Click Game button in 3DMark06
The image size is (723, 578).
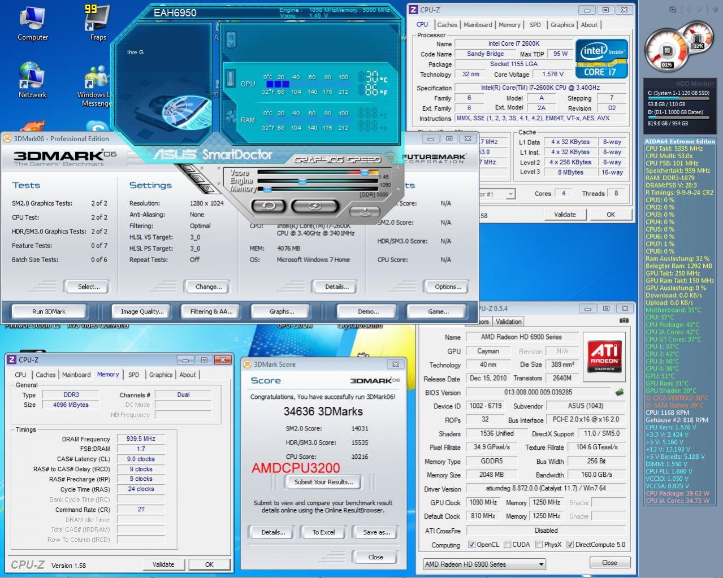point(438,311)
